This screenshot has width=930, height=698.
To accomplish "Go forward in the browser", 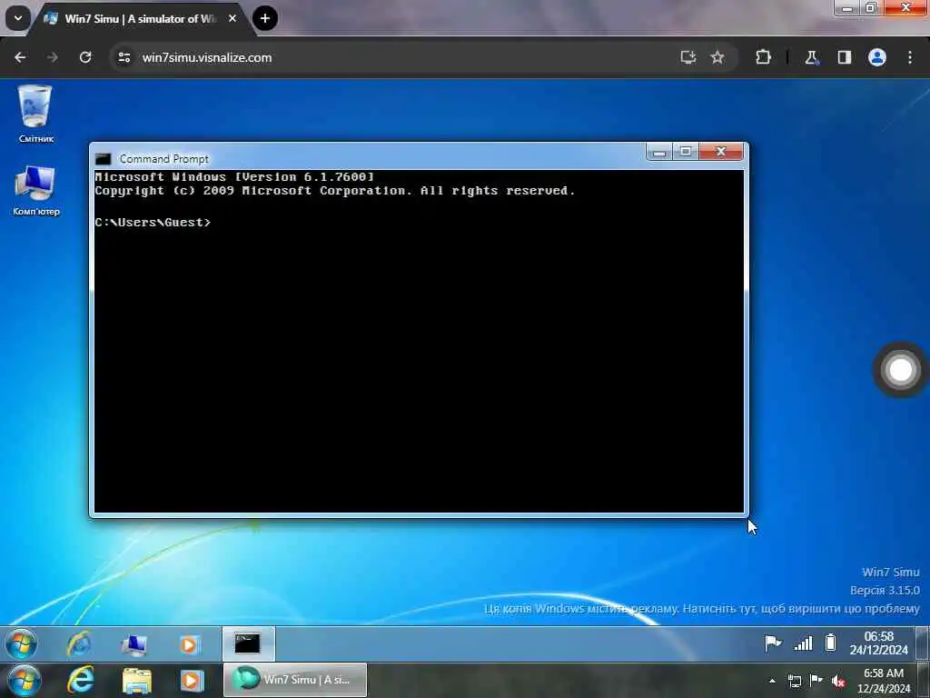I will (52, 57).
